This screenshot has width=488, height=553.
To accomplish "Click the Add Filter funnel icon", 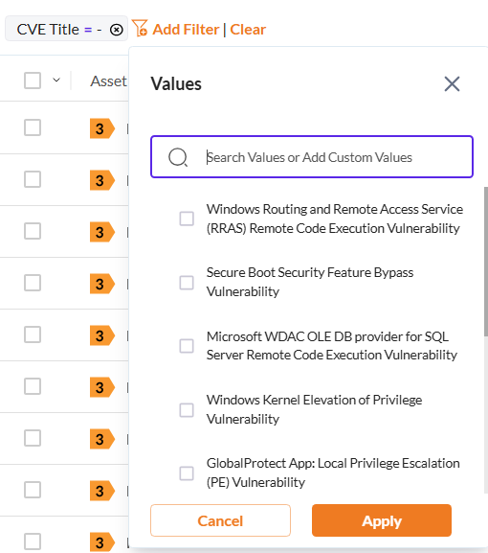I will tap(140, 28).
